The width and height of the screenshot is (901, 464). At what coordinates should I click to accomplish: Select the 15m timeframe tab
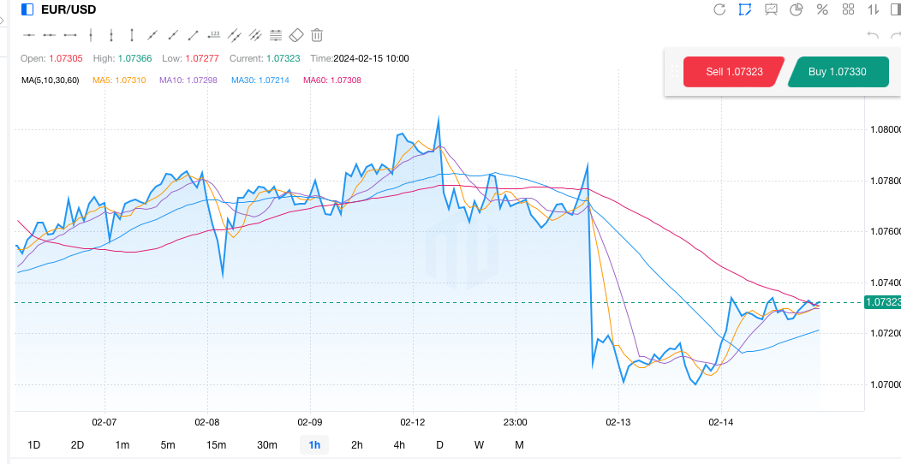(216, 444)
